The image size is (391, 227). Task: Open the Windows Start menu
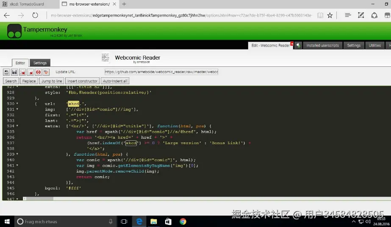coord(7,222)
